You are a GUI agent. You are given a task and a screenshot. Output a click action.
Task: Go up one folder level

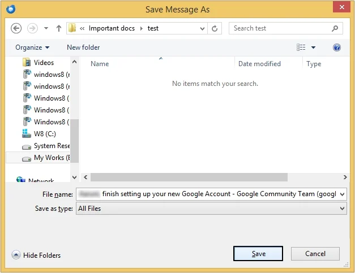tap(59, 28)
